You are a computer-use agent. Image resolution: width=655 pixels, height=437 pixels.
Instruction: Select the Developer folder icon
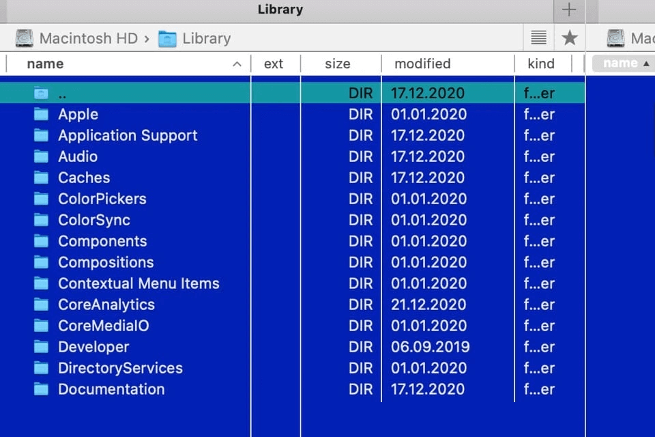(41, 347)
